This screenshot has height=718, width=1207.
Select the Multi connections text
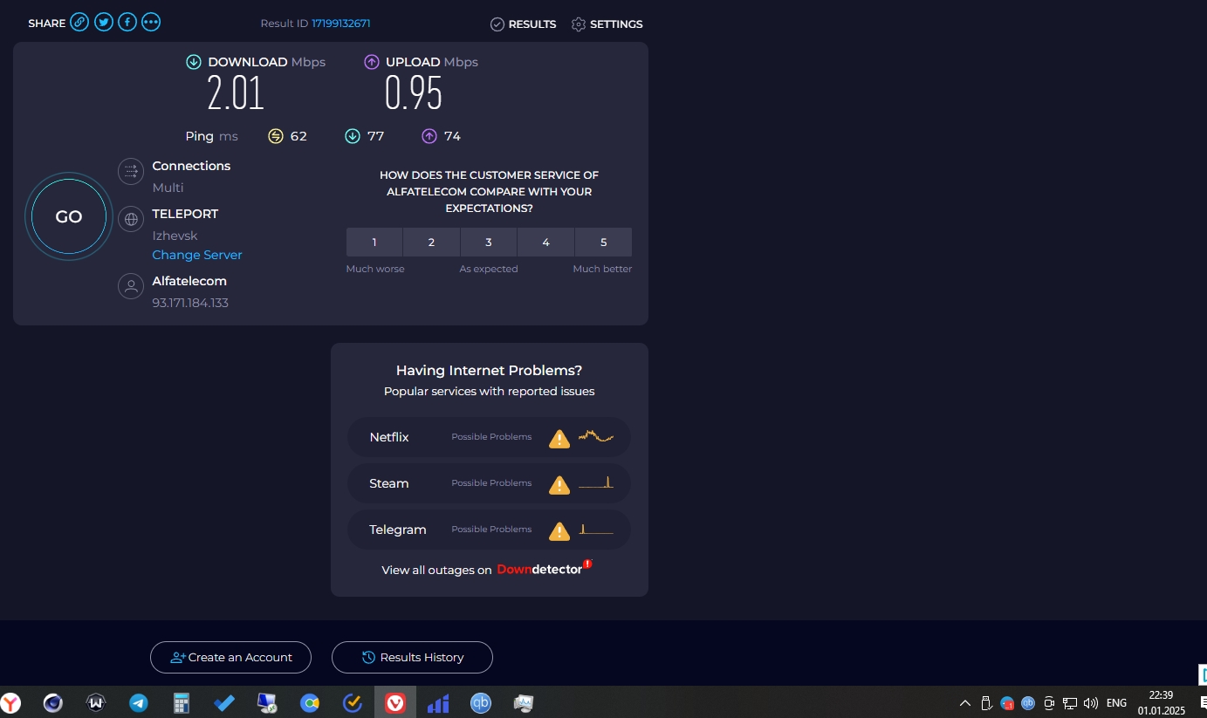168,188
